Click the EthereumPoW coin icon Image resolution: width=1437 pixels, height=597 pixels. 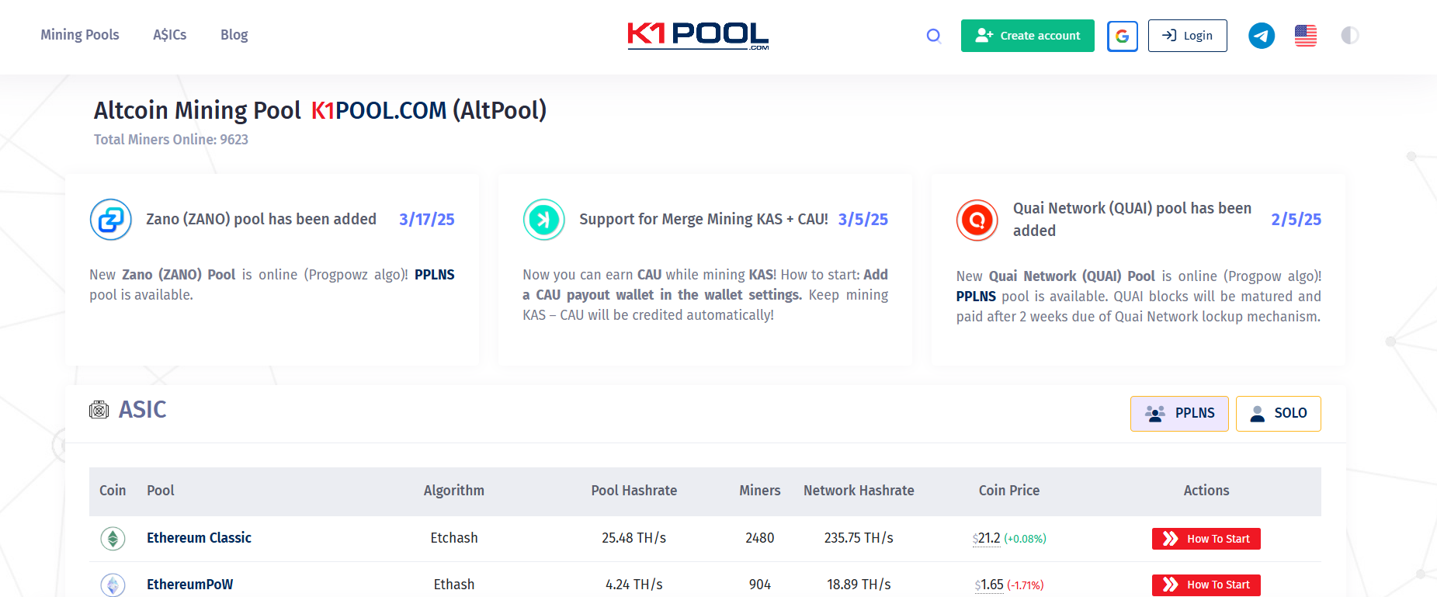(113, 585)
